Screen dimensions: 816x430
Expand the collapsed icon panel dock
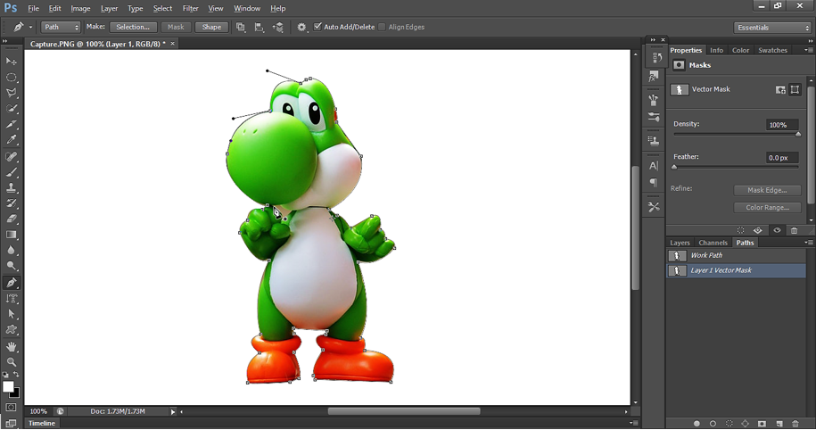pos(653,39)
